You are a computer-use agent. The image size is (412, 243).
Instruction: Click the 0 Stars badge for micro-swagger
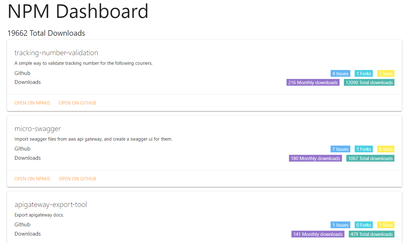tap(385, 149)
